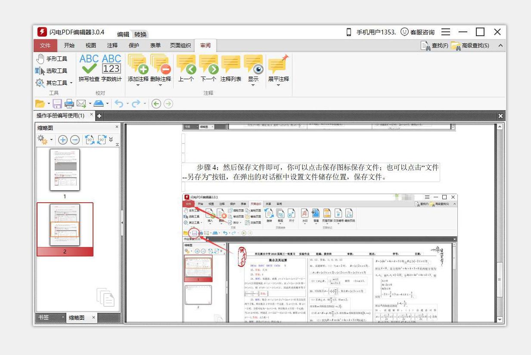Click document vertical scrollbar down arrow
This screenshot has height=355, width=531.
(500, 320)
